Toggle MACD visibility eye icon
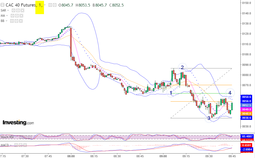255x158 pixels. [16, 145]
